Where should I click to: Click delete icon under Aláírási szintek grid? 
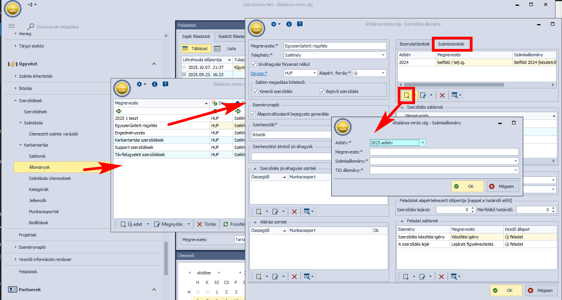[294, 276]
